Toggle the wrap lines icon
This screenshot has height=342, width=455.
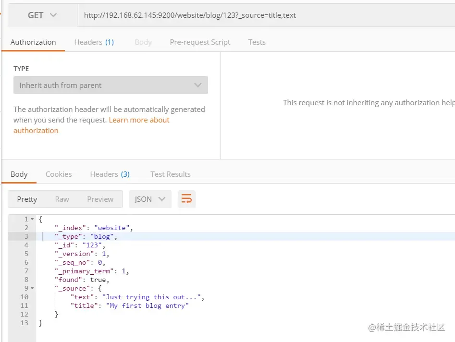tap(186, 199)
